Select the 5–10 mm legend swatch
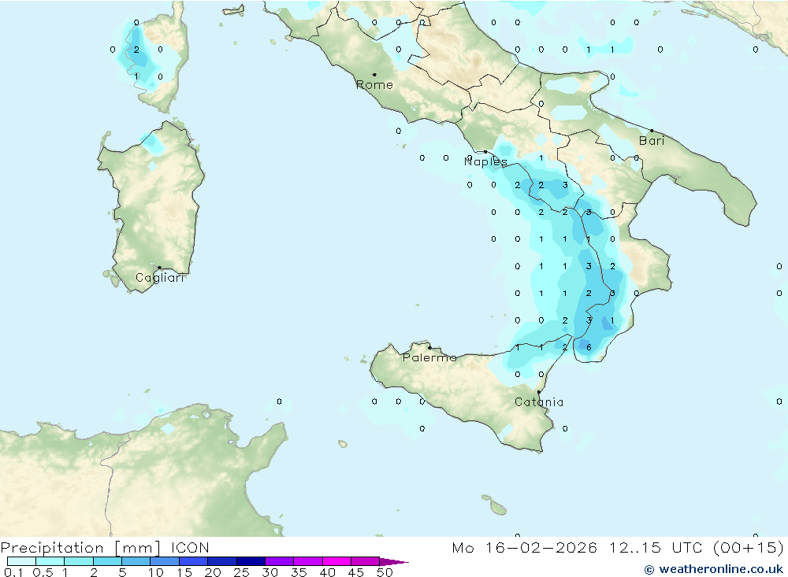Image resolution: width=788 pixels, height=577 pixels. (136, 561)
